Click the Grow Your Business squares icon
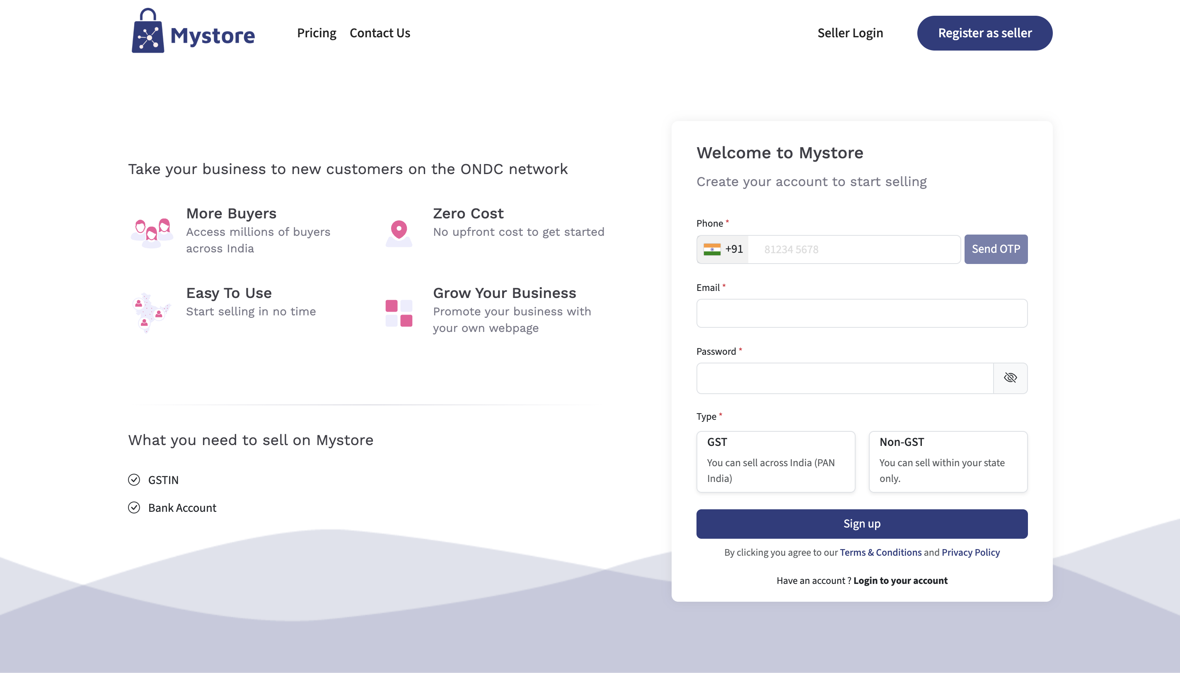The height and width of the screenshot is (673, 1180). click(x=399, y=313)
